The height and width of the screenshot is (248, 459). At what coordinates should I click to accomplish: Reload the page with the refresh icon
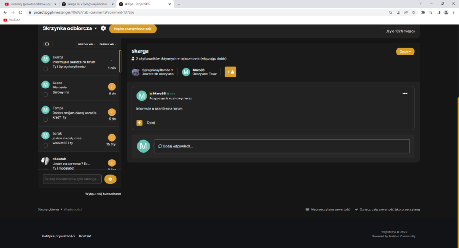(21, 12)
